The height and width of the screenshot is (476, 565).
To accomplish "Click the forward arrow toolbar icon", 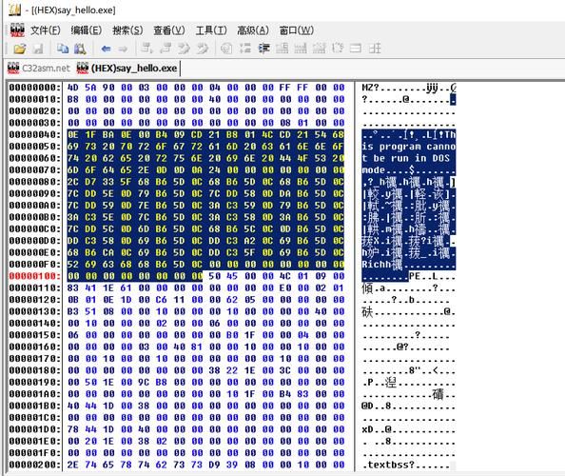I will pyautogui.click(x=123, y=49).
